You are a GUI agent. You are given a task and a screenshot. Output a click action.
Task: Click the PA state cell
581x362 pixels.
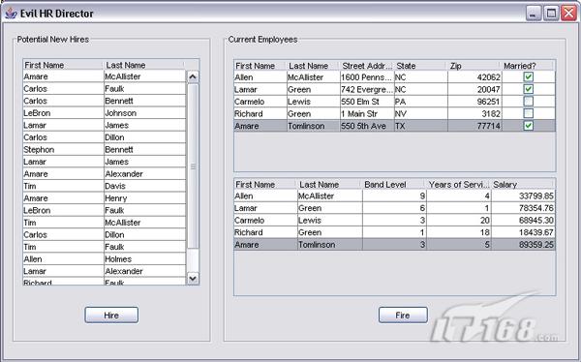[421, 102]
